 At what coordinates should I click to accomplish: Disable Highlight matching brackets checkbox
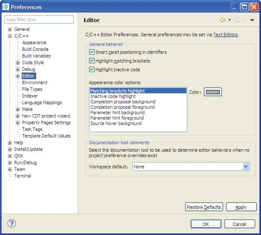pyautogui.click(x=92, y=61)
